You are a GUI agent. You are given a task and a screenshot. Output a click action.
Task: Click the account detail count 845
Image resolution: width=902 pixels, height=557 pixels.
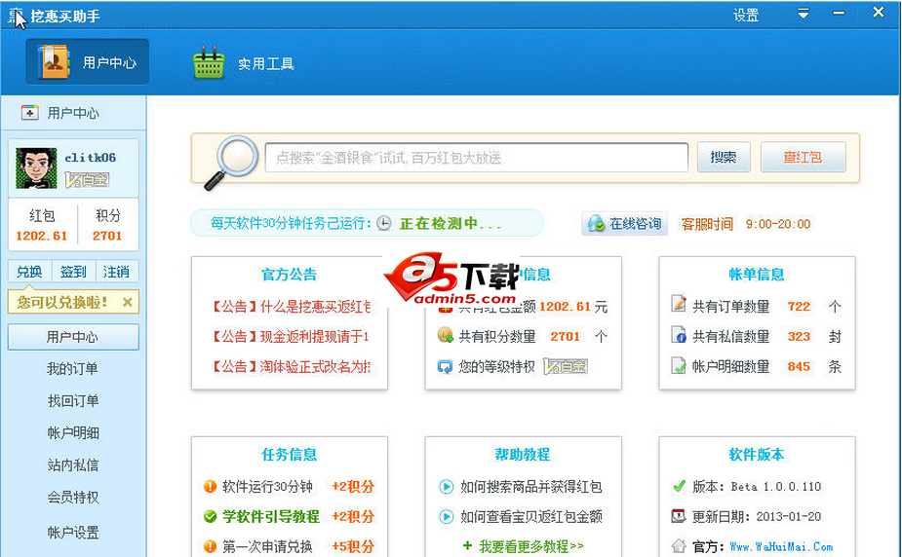pos(799,366)
